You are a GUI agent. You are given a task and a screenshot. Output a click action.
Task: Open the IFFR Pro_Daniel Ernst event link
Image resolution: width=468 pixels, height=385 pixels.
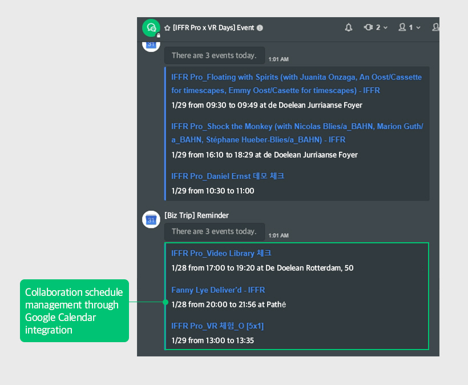click(x=228, y=176)
